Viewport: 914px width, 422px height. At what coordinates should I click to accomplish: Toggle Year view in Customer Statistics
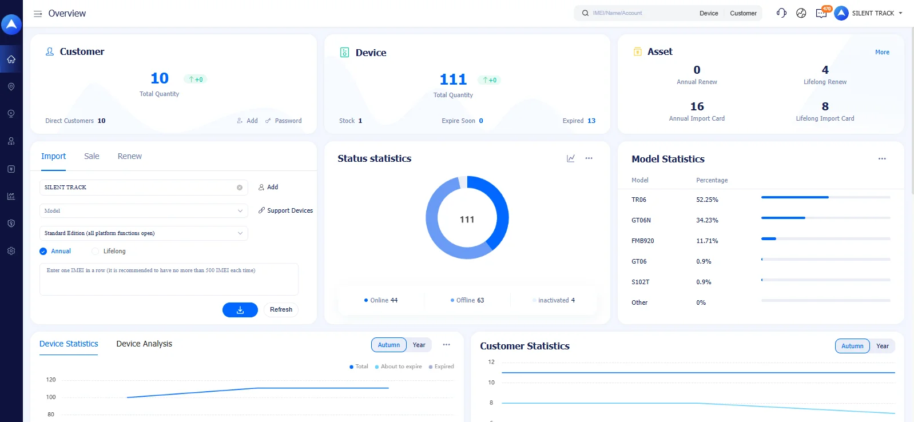882,346
